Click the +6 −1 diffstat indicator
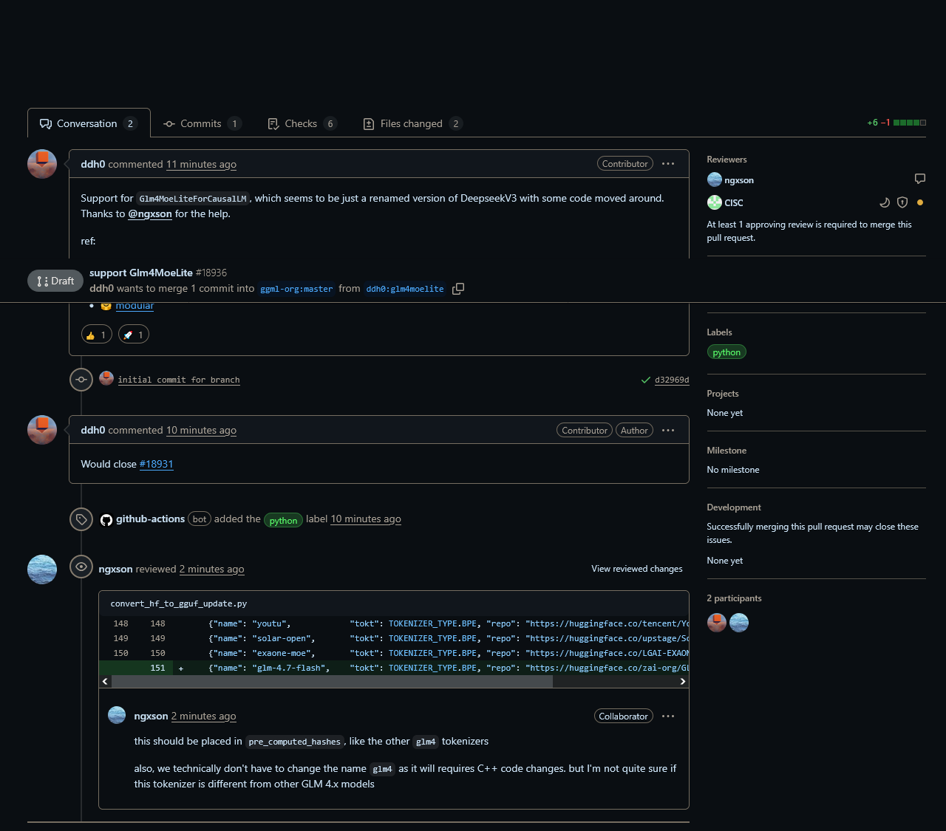946x831 pixels. pyautogui.click(x=896, y=123)
